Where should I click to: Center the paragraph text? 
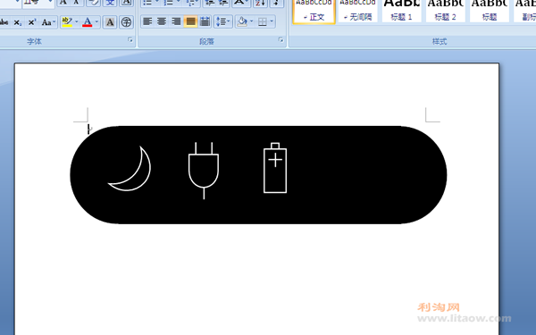pos(162,21)
